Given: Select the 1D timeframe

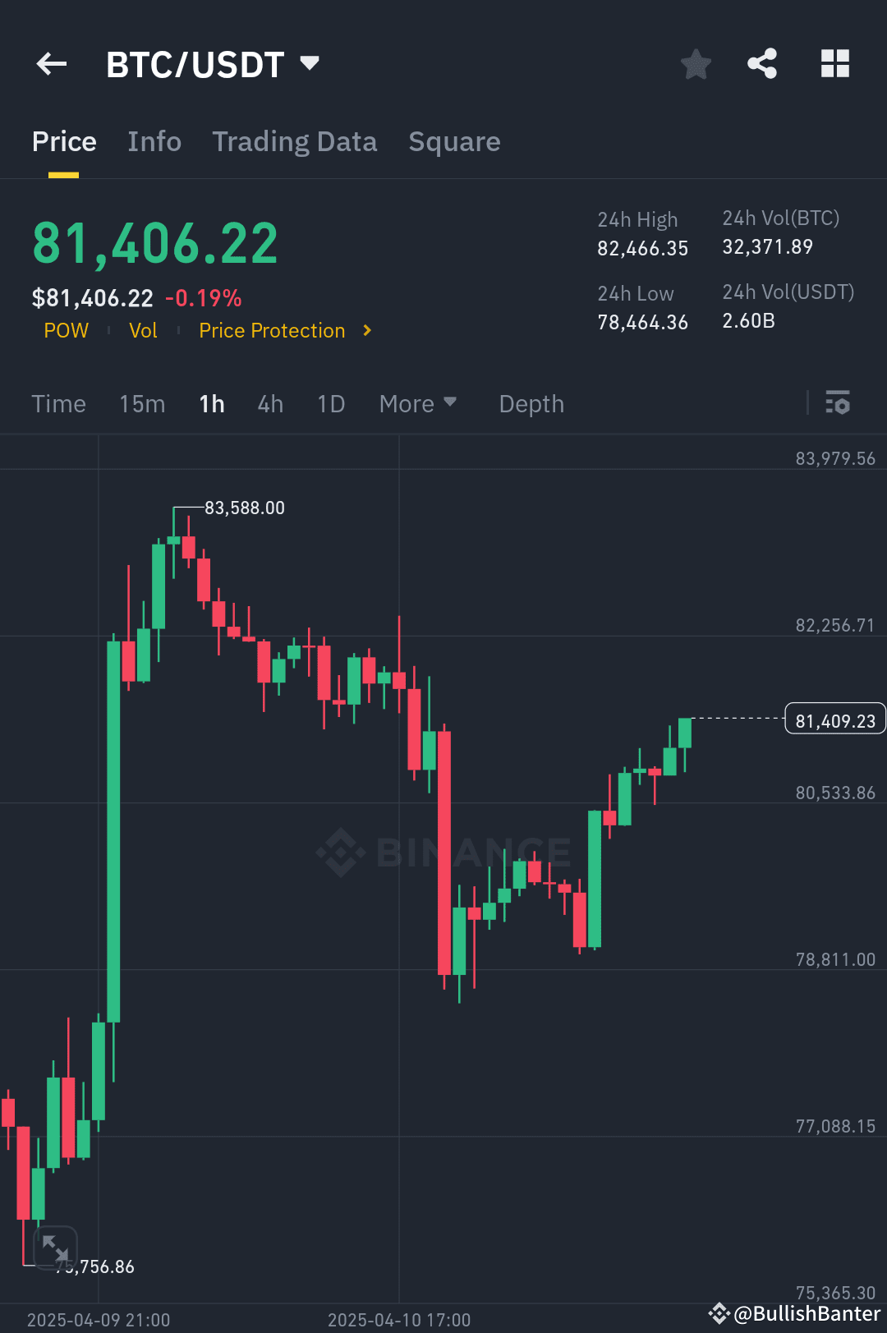Looking at the screenshot, I should (330, 403).
